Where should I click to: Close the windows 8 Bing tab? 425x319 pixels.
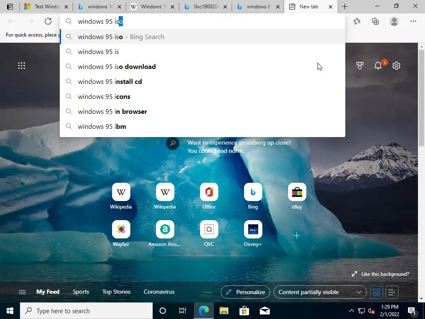[278, 7]
